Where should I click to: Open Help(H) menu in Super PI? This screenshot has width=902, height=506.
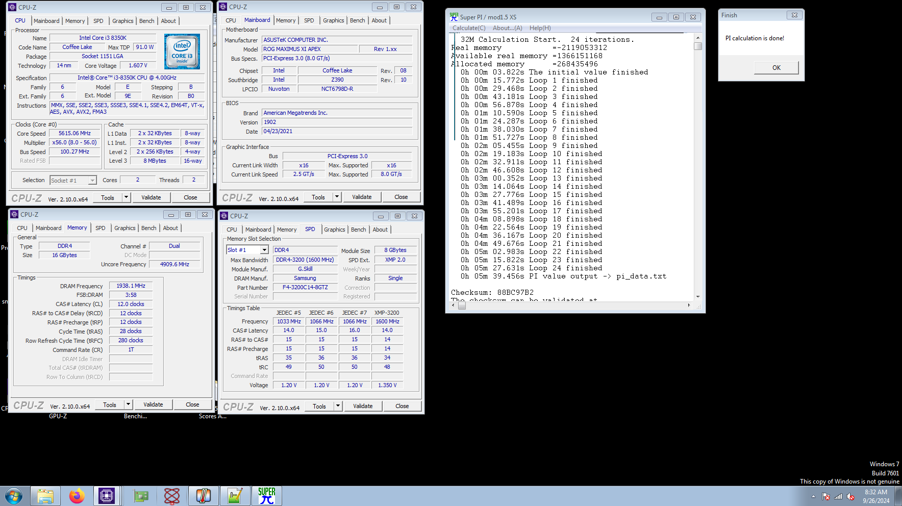(540, 28)
